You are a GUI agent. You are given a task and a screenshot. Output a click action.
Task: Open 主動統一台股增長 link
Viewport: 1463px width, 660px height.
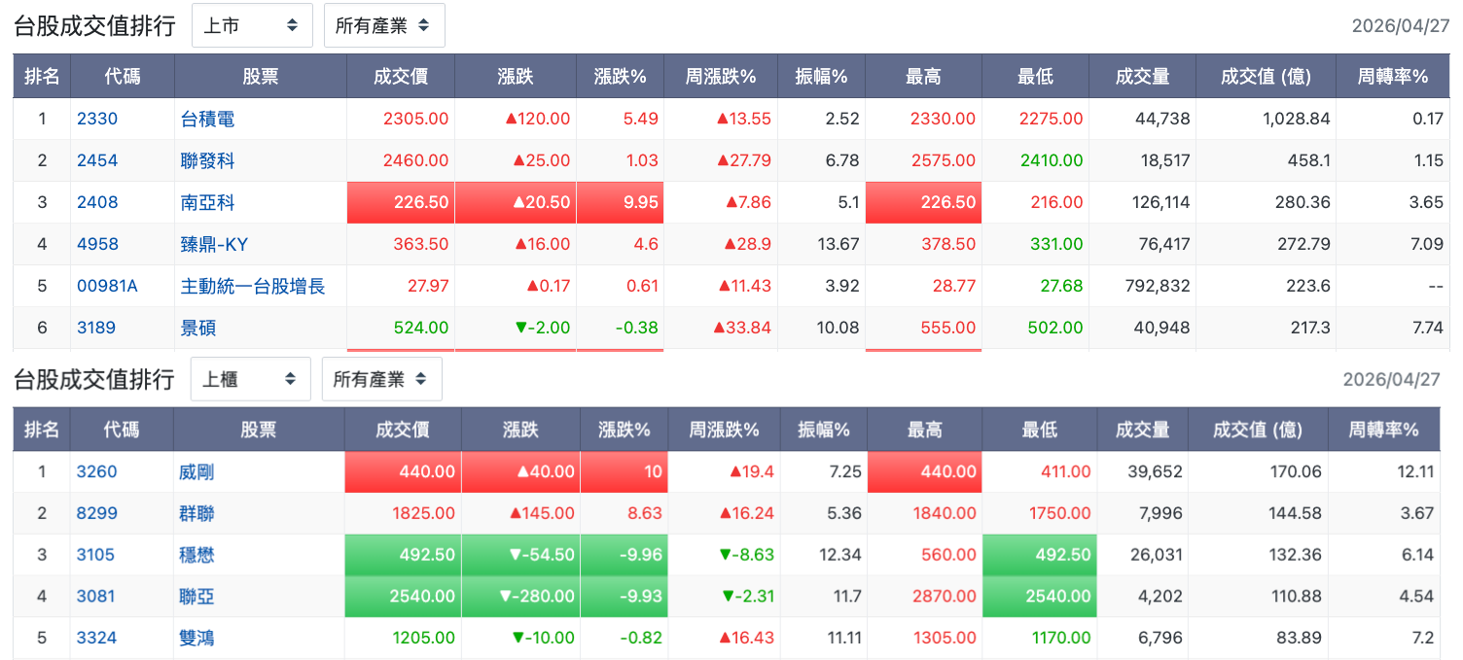pyautogui.click(x=253, y=286)
